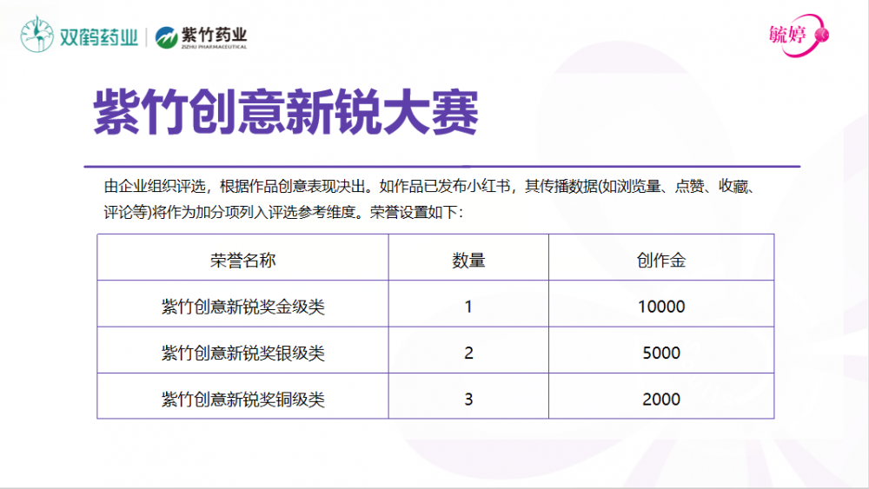Click the 双鹤药业 crane logo icon

click(36, 34)
